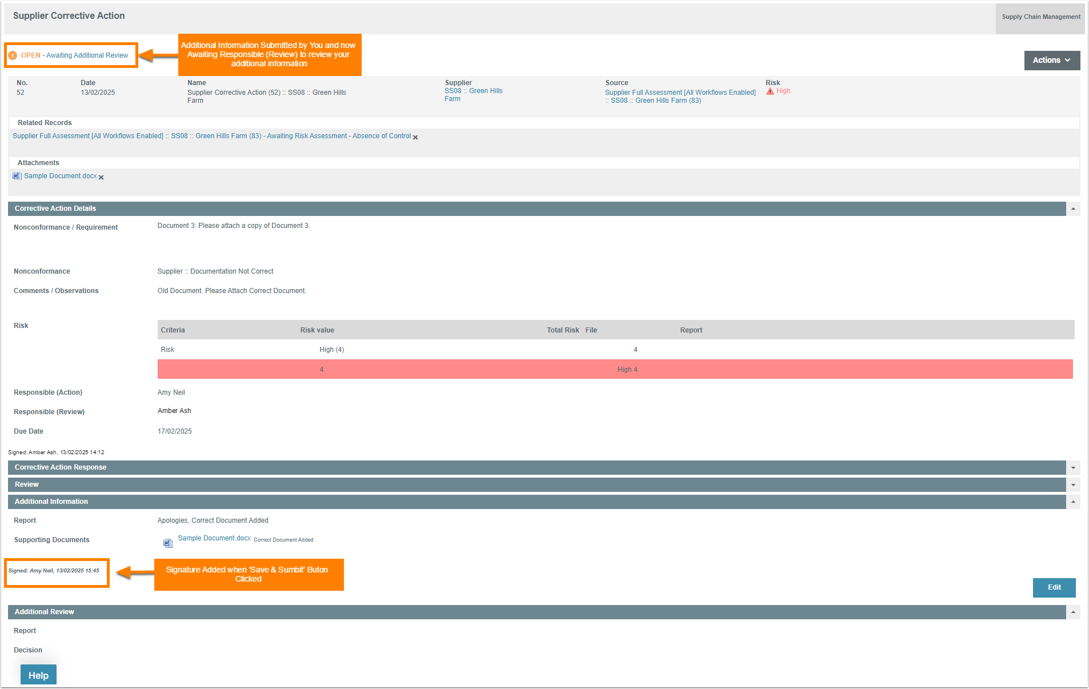Click the red High 4 total risk bar
The width and height of the screenshot is (1089, 689).
(x=615, y=369)
